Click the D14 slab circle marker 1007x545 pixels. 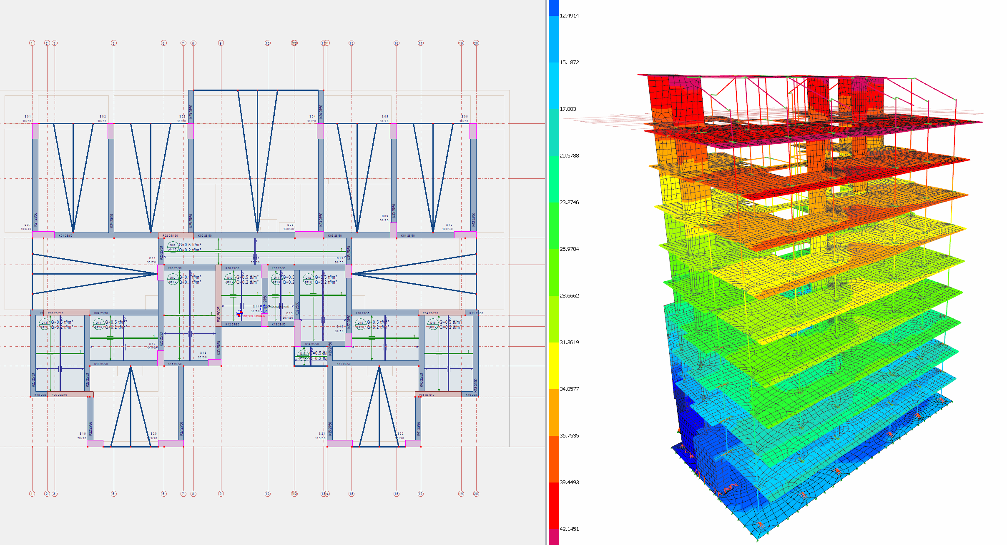[x=98, y=324]
